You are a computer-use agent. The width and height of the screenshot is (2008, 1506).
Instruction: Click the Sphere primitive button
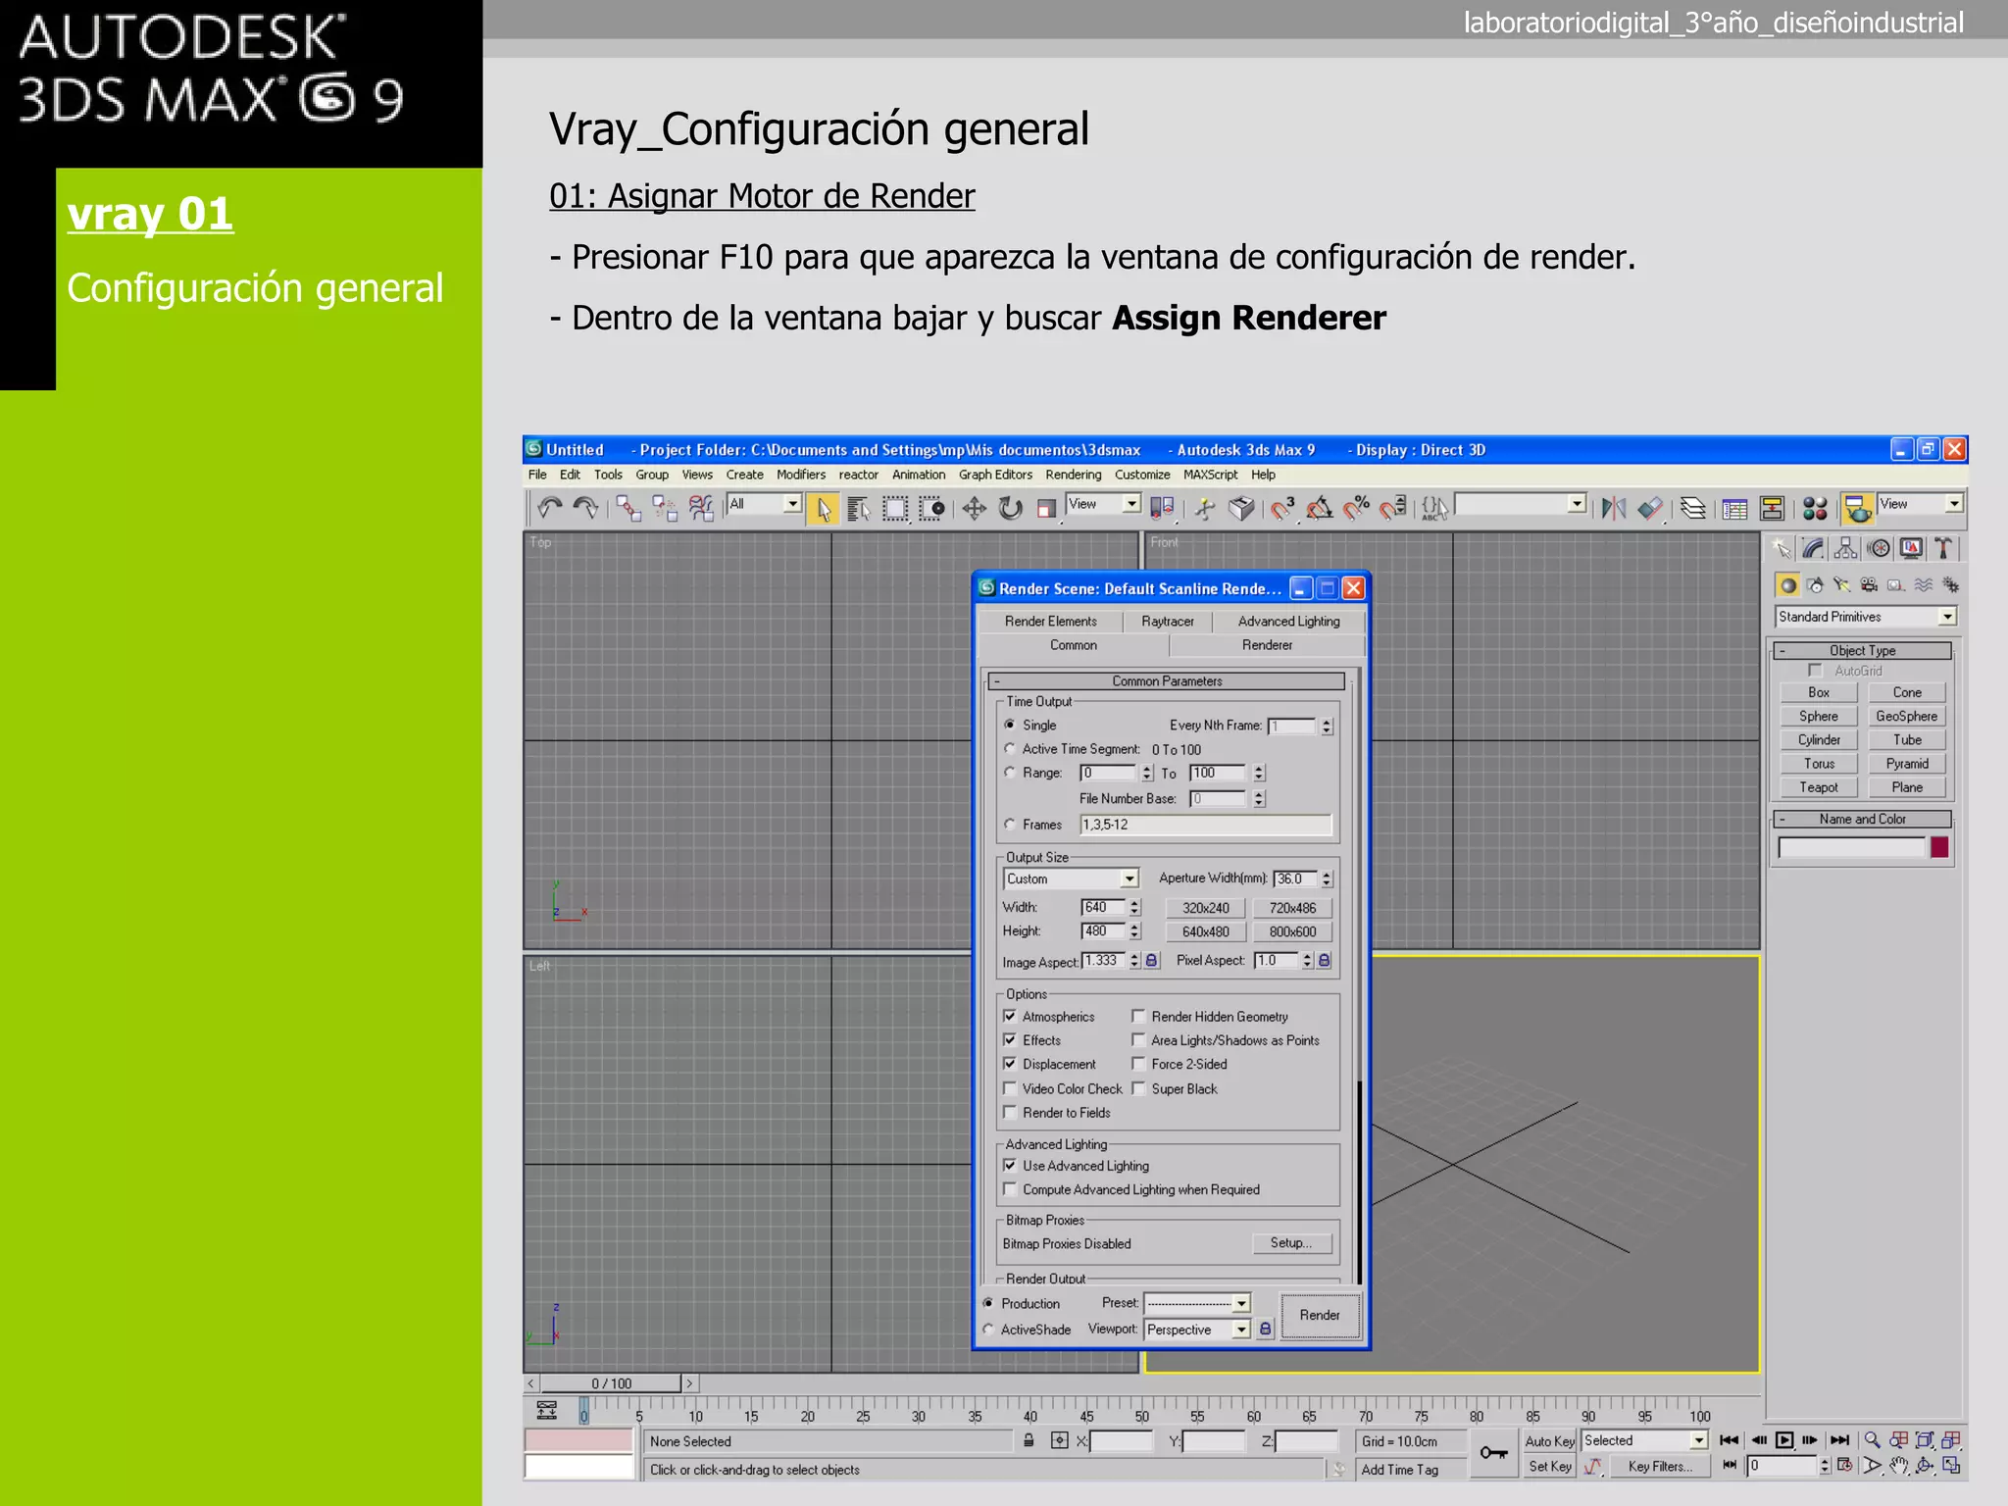1819,716
